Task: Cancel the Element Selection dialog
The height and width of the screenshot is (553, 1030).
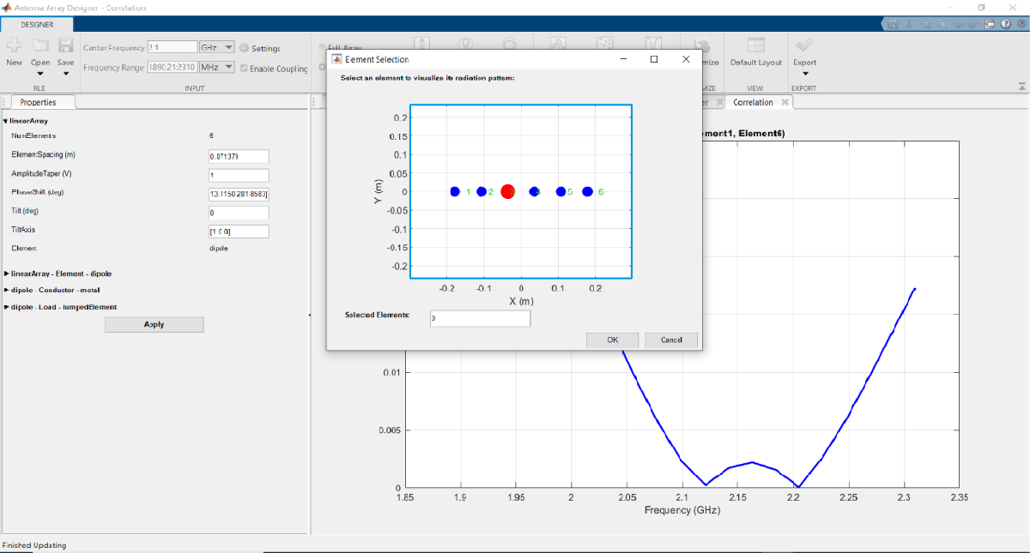Action: point(670,340)
